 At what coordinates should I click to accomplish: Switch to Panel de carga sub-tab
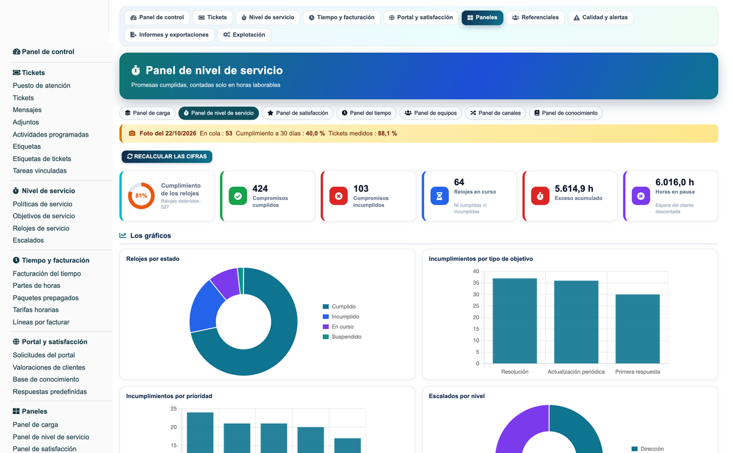coord(148,113)
